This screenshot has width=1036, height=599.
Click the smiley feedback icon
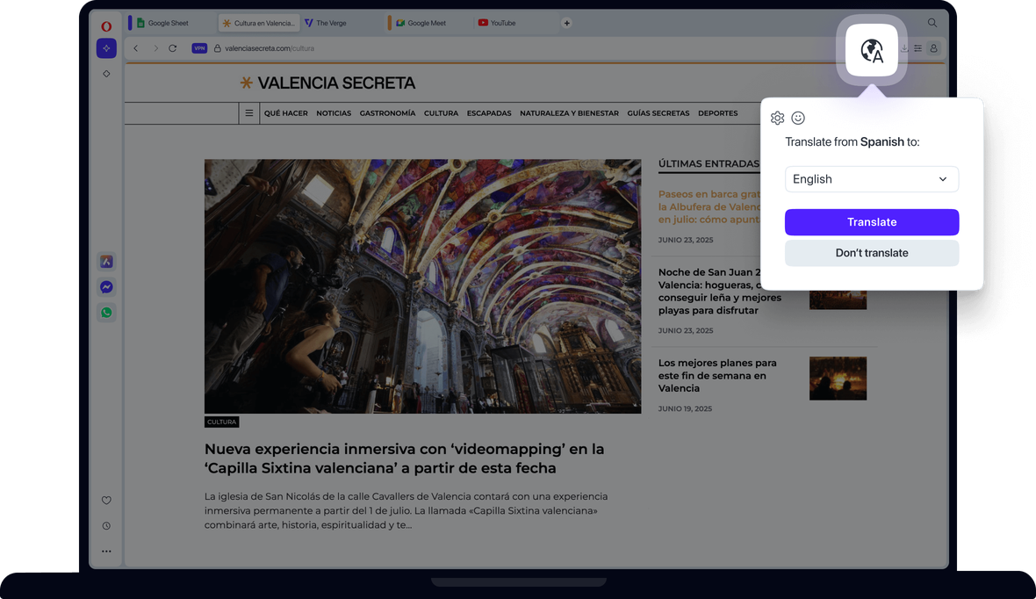pos(798,118)
